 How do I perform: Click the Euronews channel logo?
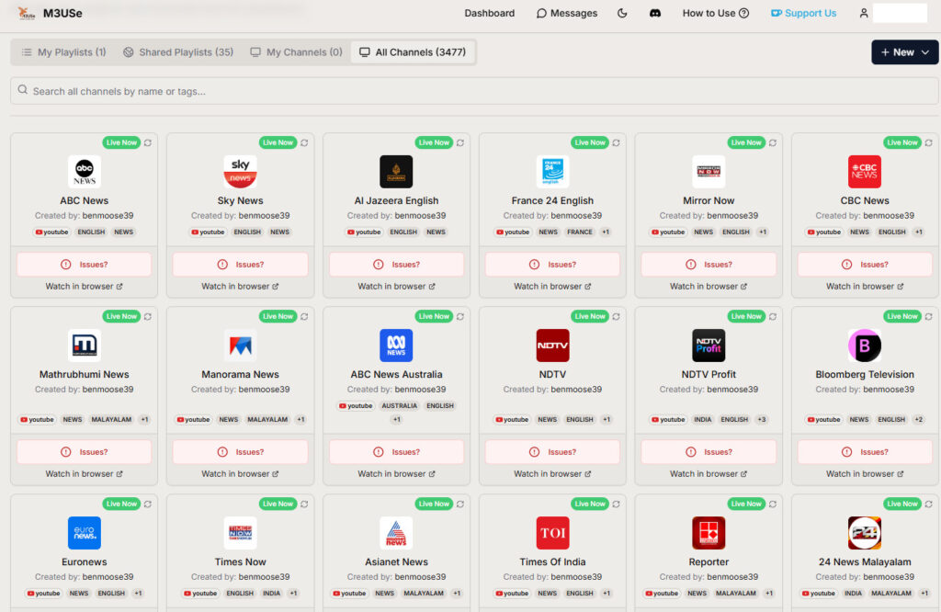coord(84,533)
